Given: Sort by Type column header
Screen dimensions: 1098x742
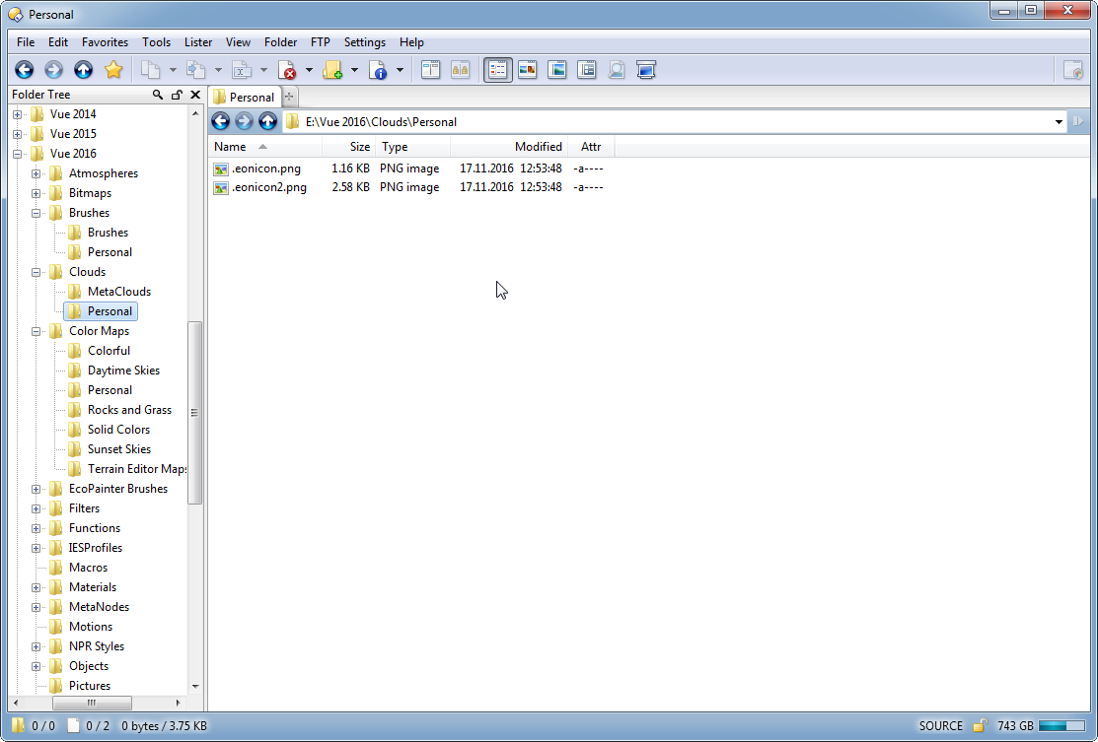Looking at the screenshot, I should click(x=412, y=147).
